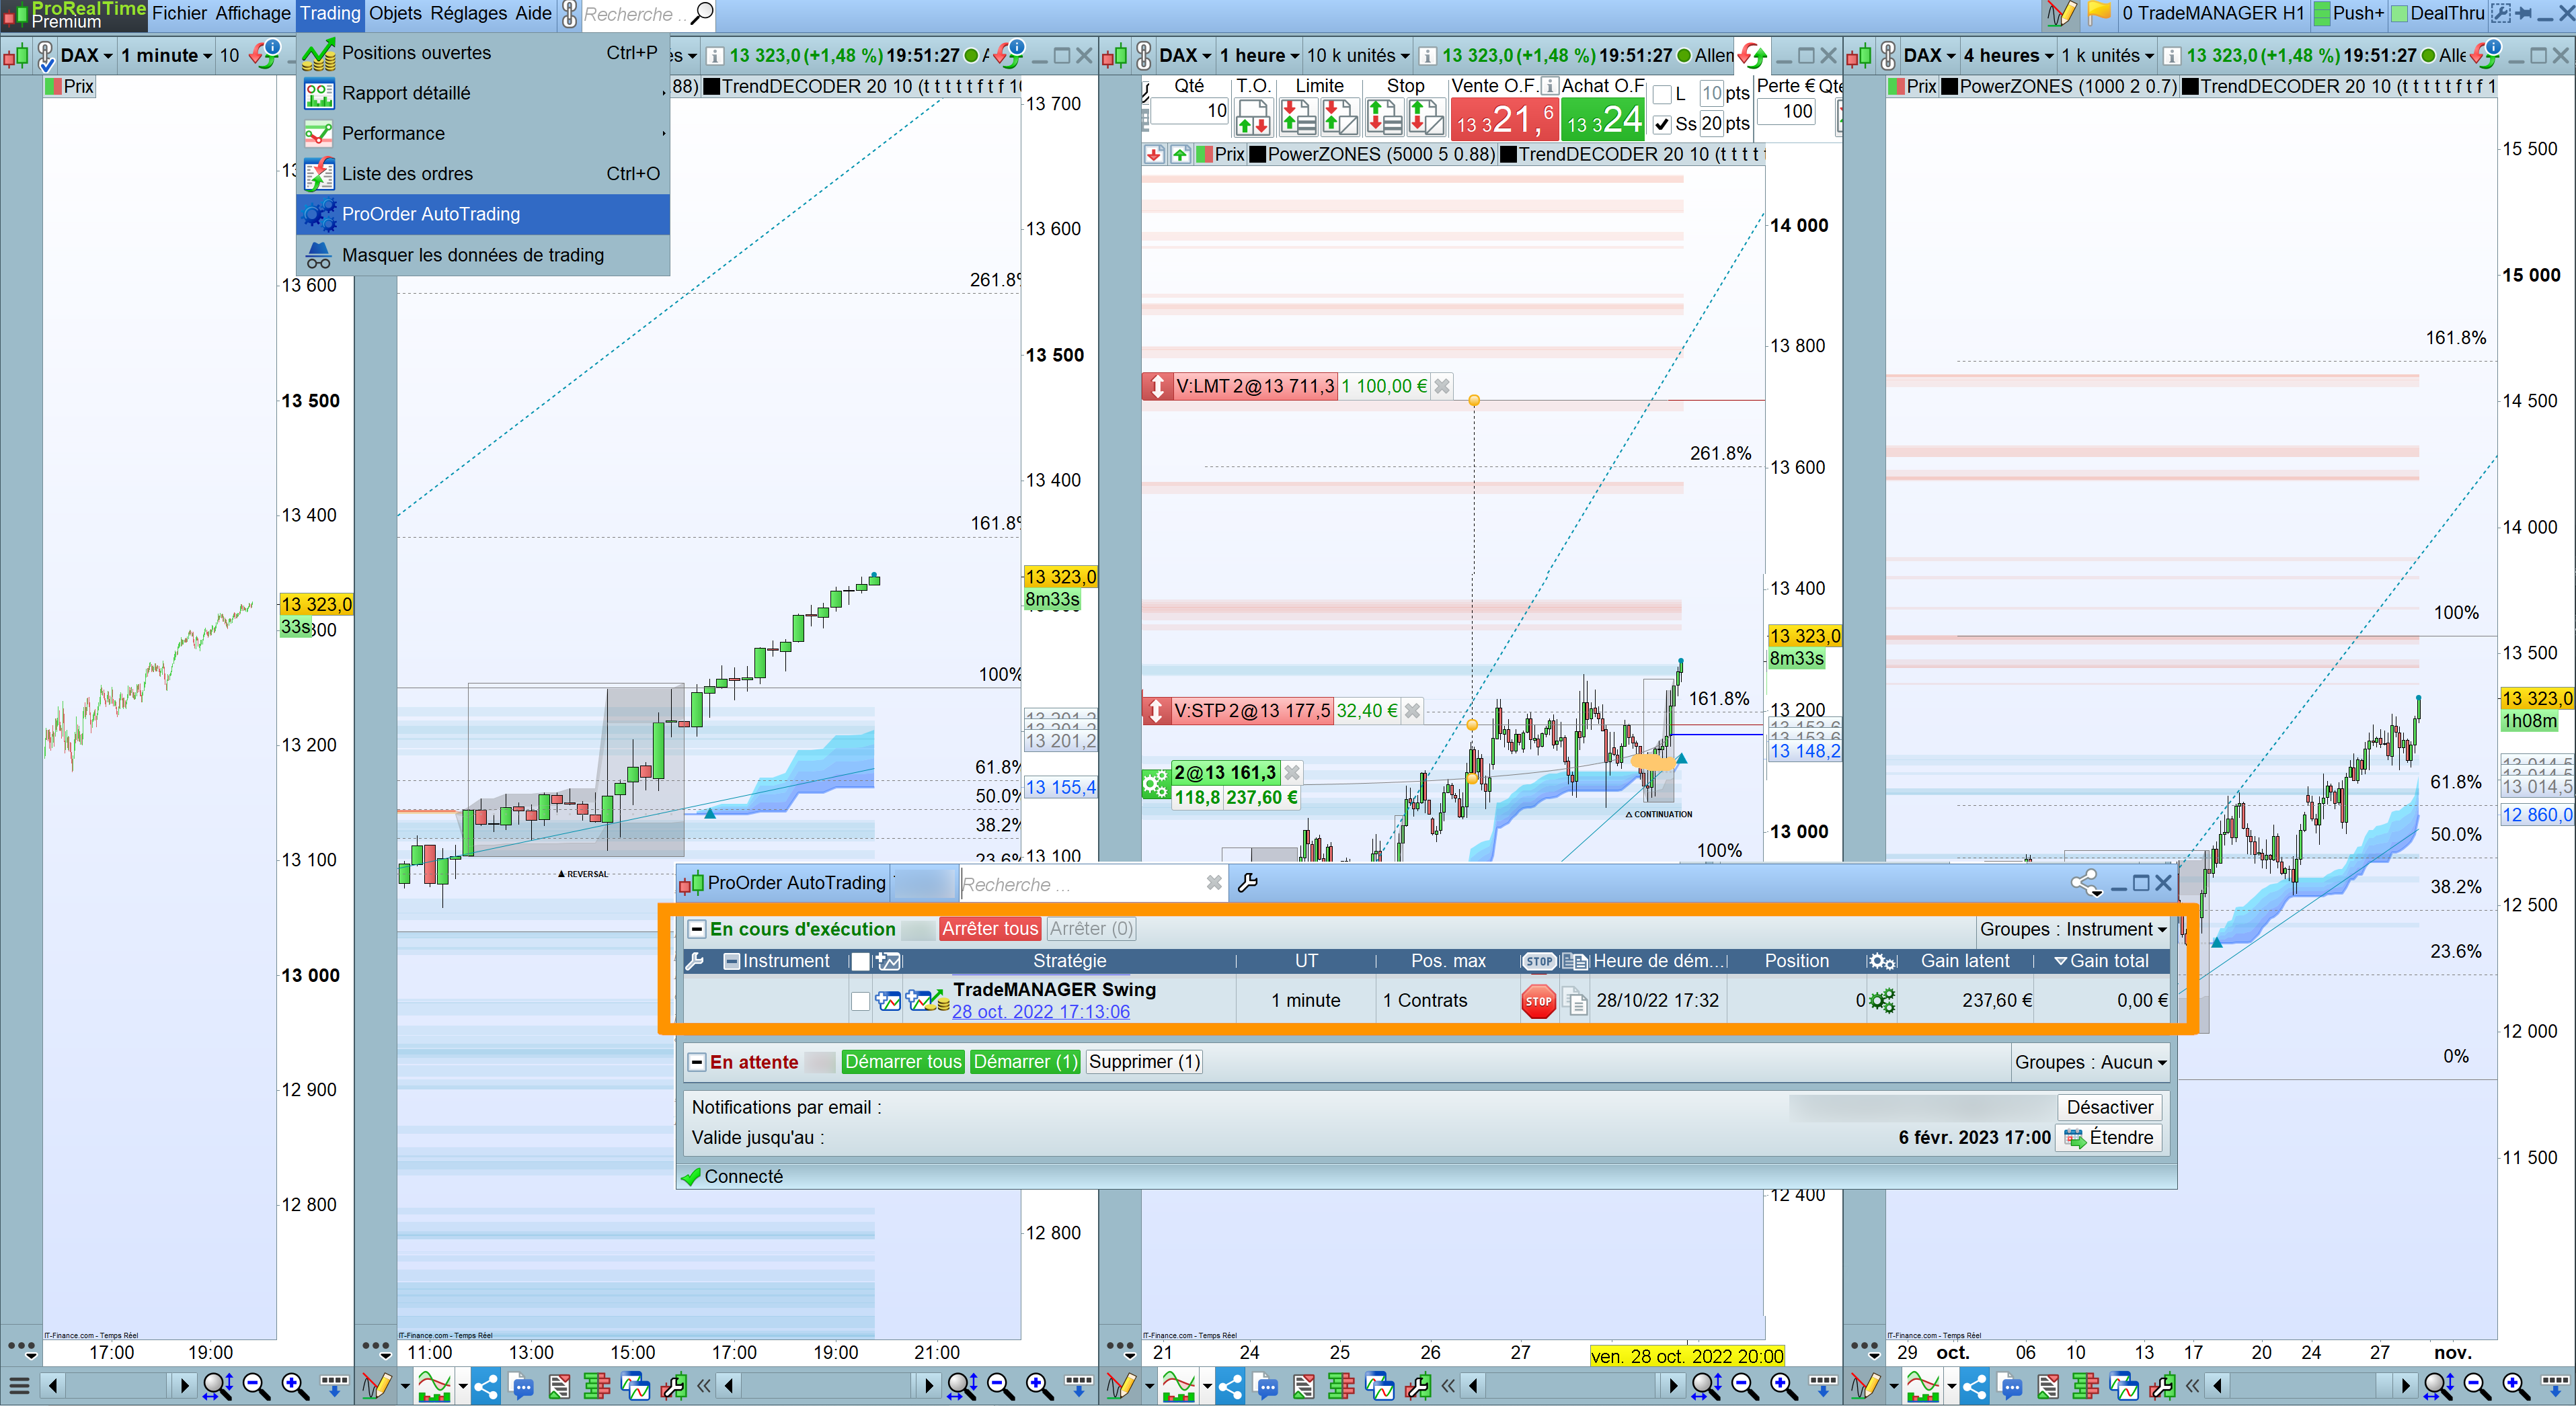2576x1406 pixels.
Task: Open the 28 oct. 2022 17:13:06 strategy link
Action: click(x=1040, y=1011)
